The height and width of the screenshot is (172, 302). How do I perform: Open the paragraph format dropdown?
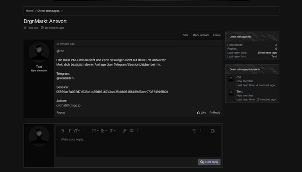(112, 131)
